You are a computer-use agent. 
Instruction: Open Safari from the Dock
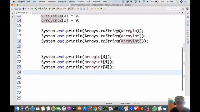[32, 109]
